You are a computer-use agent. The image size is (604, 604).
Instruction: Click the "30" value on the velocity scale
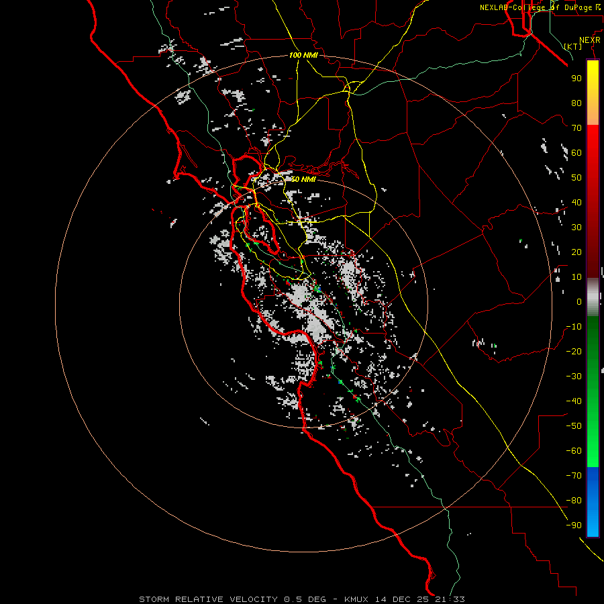coord(576,228)
